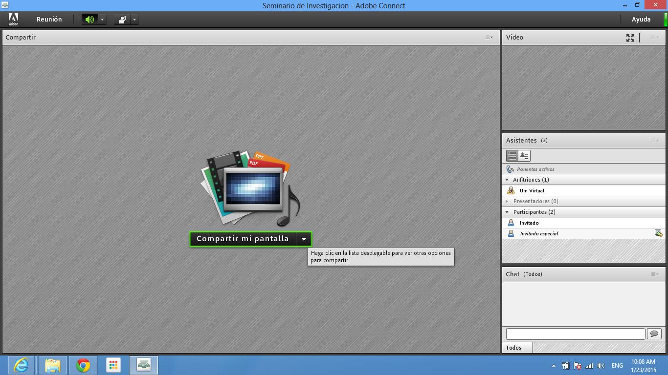The height and width of the screenshot is (375, 668).
Task: Open the apps grid taskbar icon
Action: 113,365
